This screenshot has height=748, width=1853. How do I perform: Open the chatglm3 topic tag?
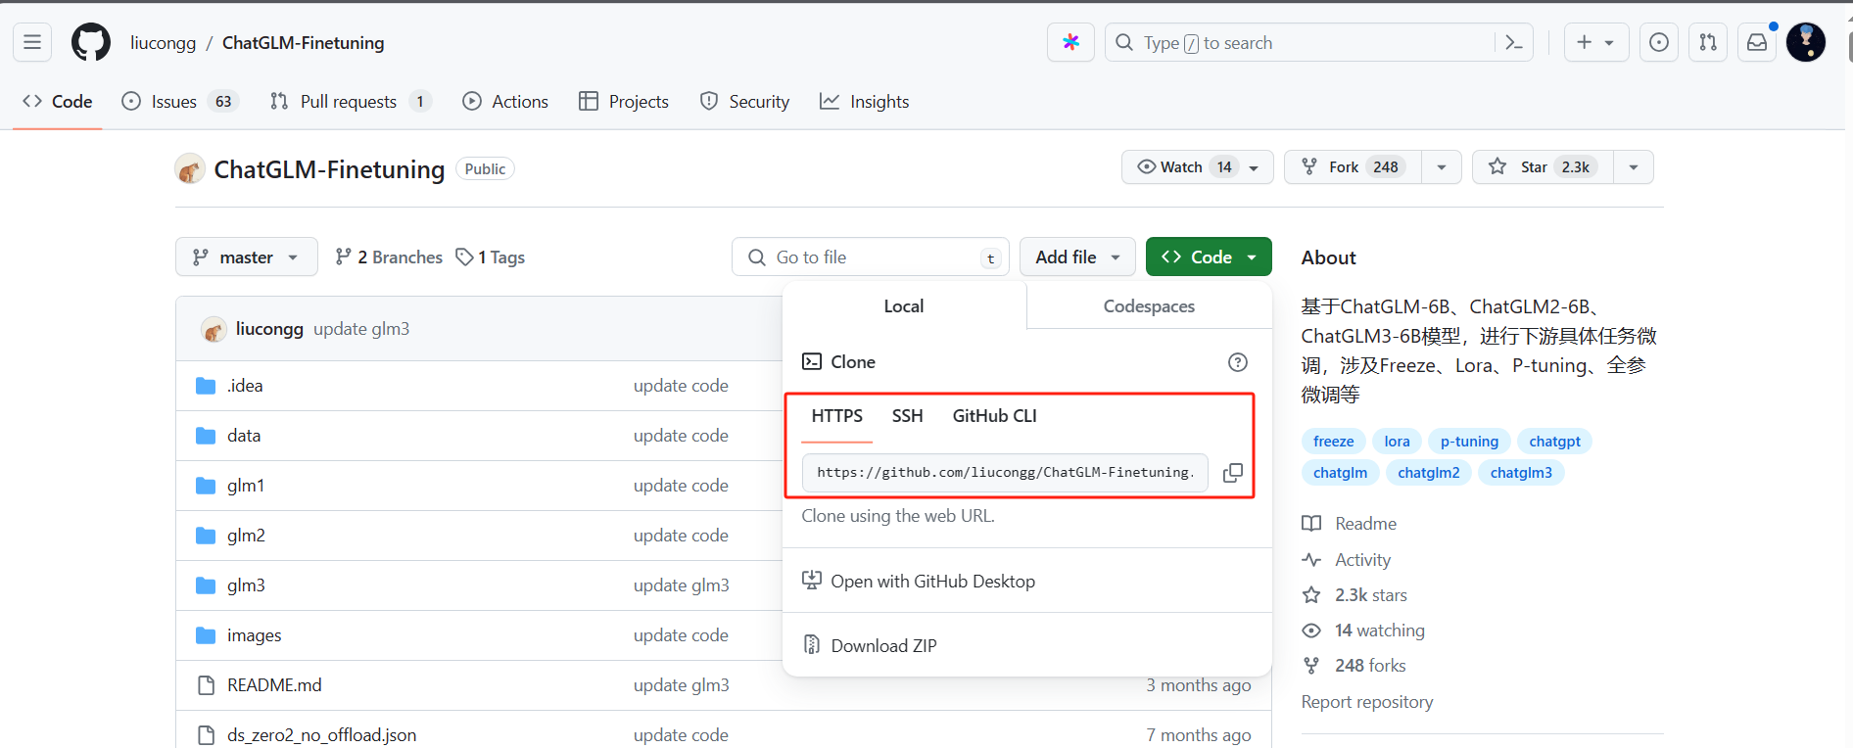[x=1521, y=473]
